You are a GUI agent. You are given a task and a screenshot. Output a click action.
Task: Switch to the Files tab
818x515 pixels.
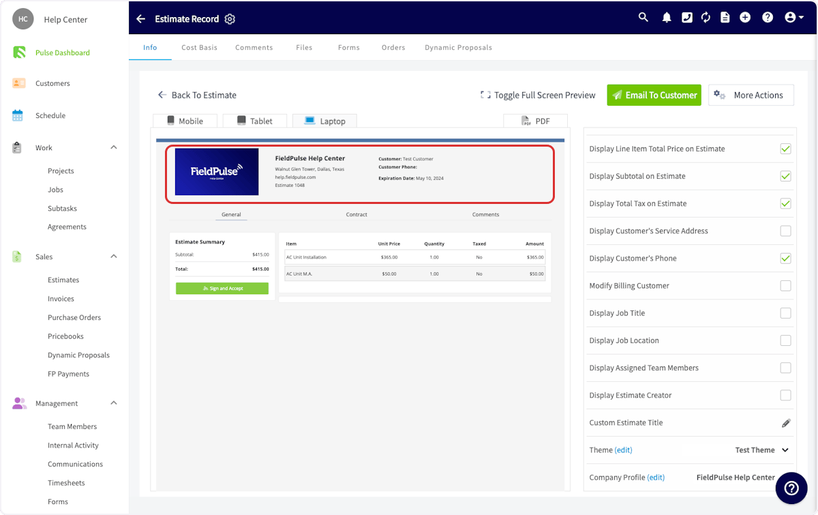click(304, 48)
